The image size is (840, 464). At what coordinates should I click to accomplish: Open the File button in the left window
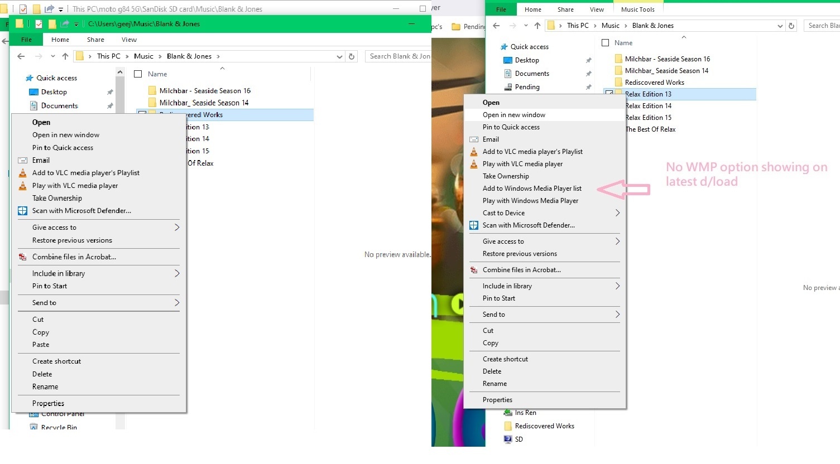tap(26, 40)
